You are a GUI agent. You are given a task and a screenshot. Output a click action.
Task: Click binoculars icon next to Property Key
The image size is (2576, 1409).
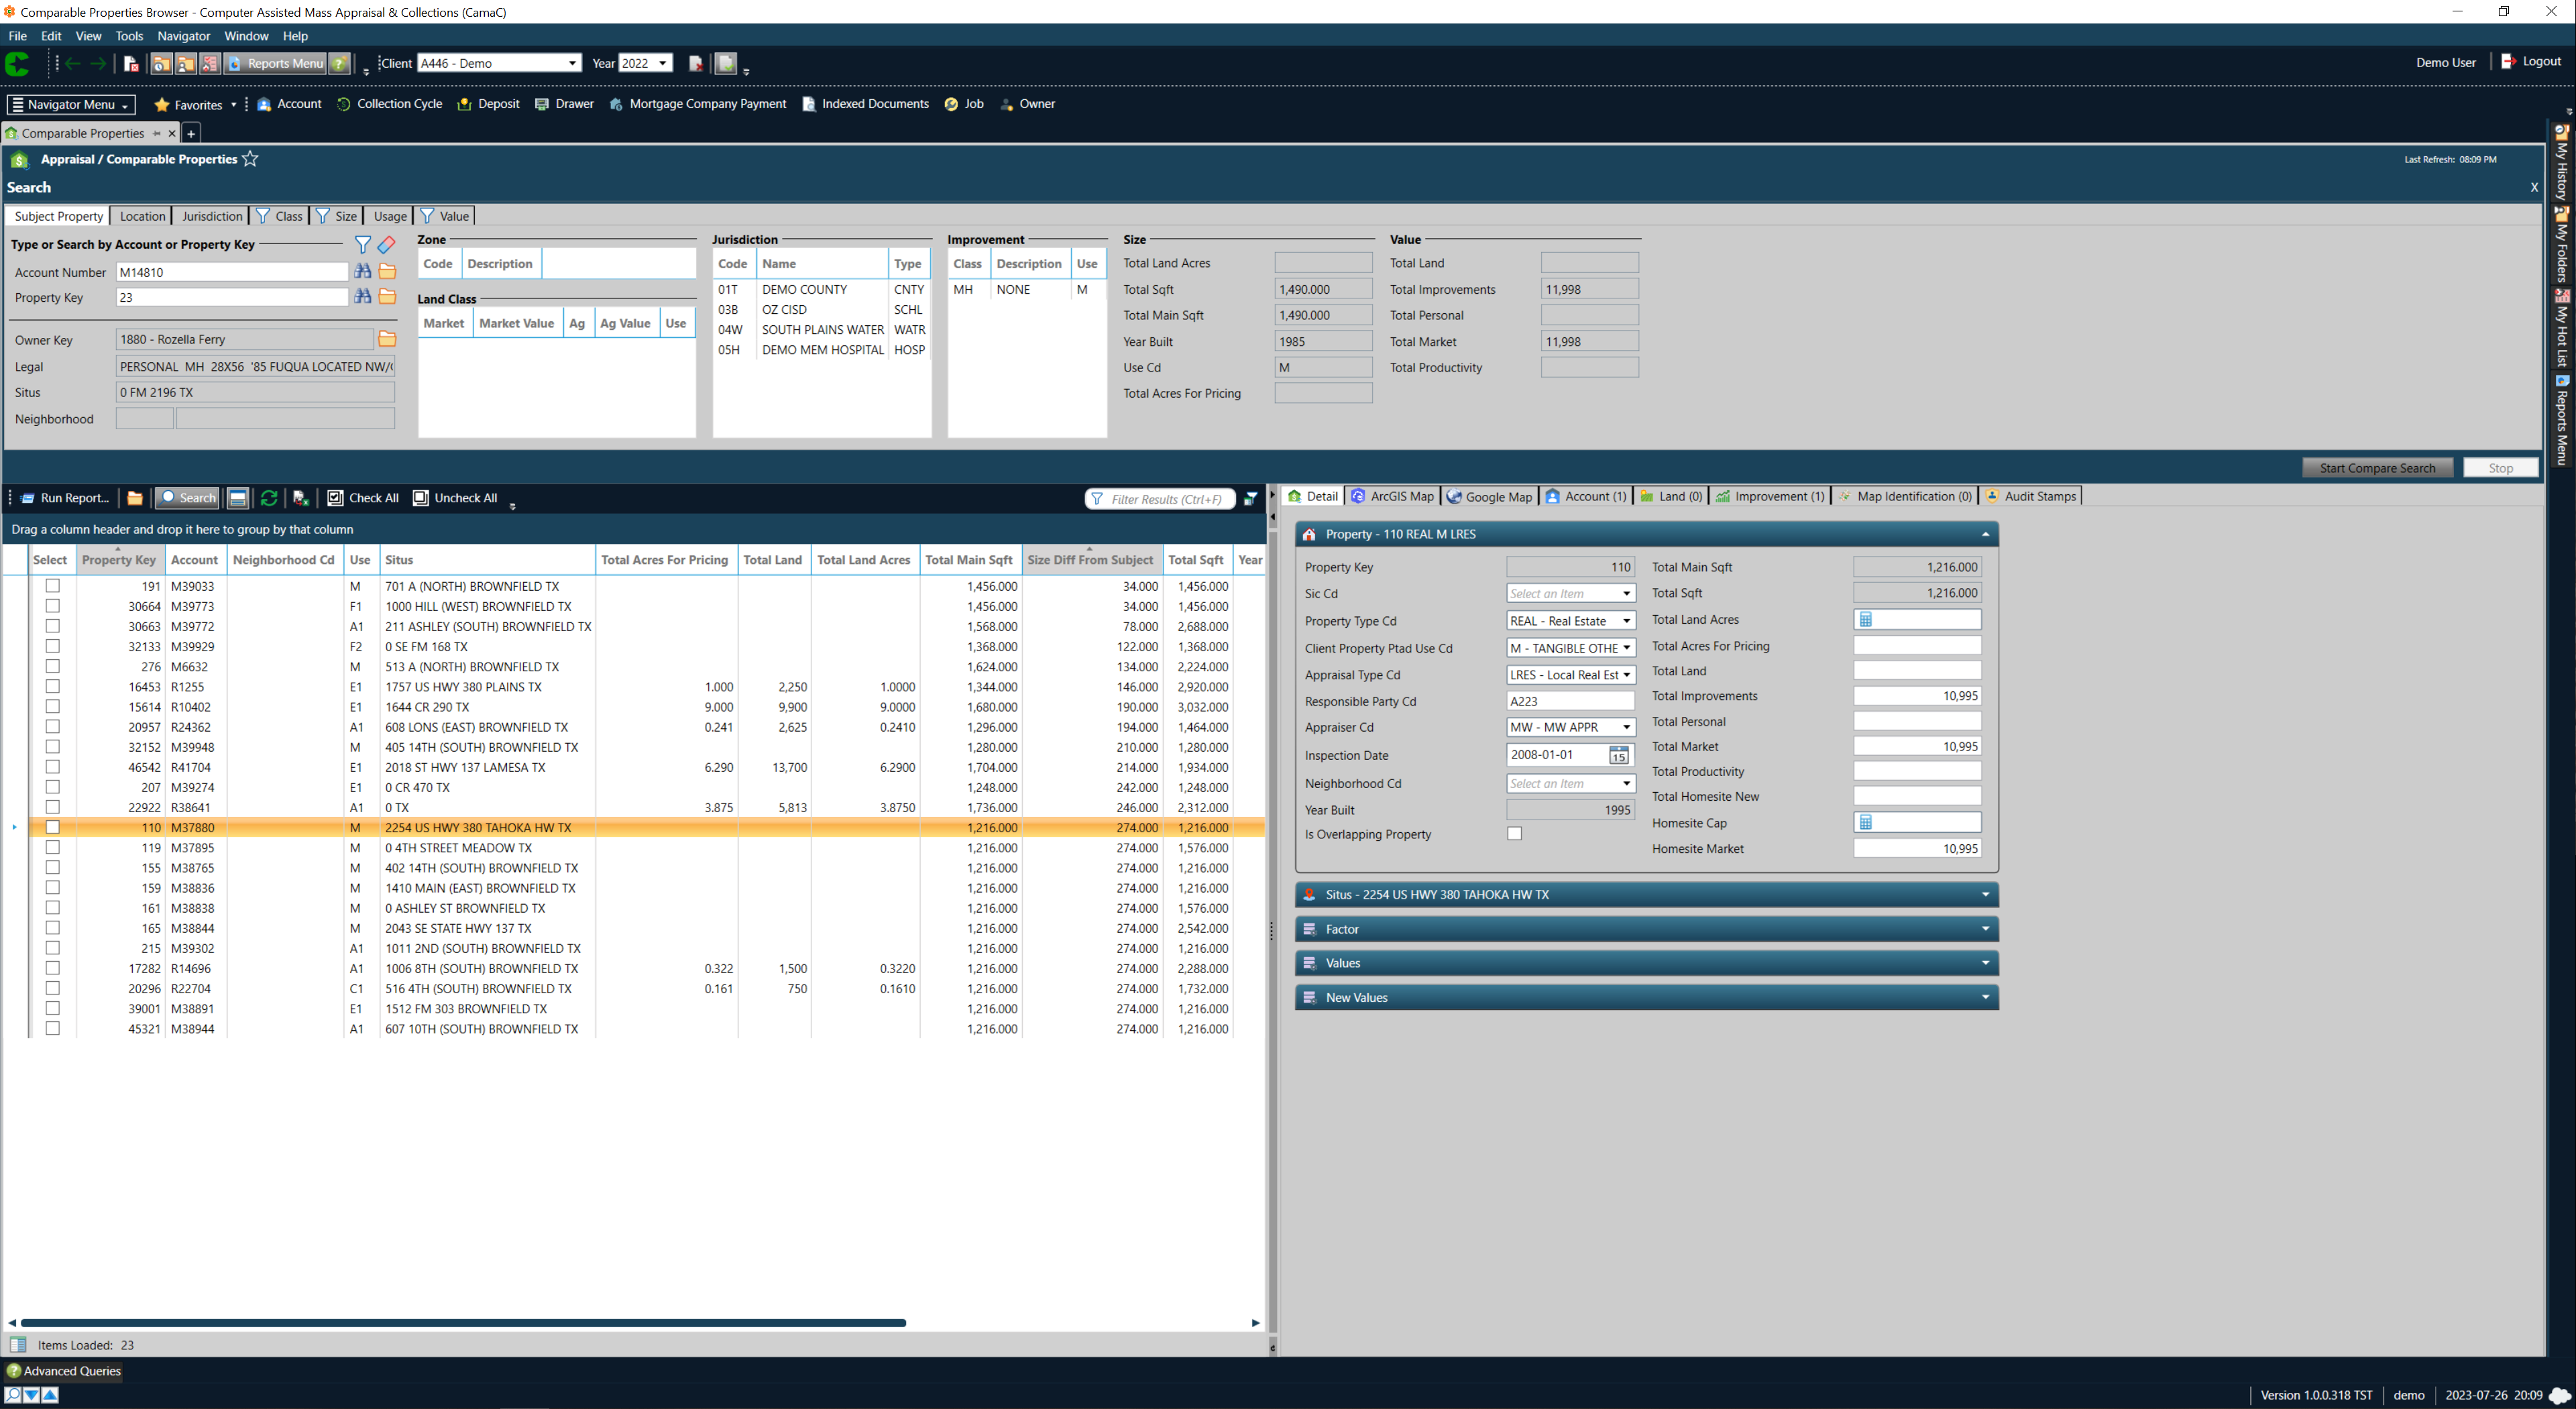pos(363,297)
